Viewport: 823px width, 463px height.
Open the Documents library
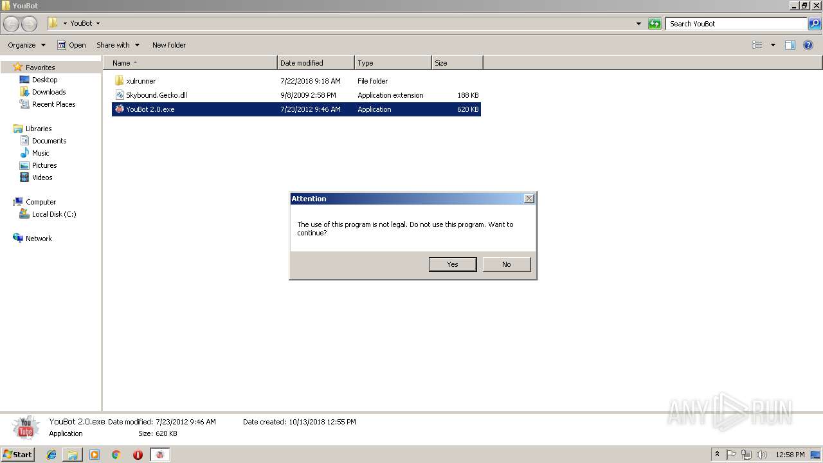click(49, 141)
